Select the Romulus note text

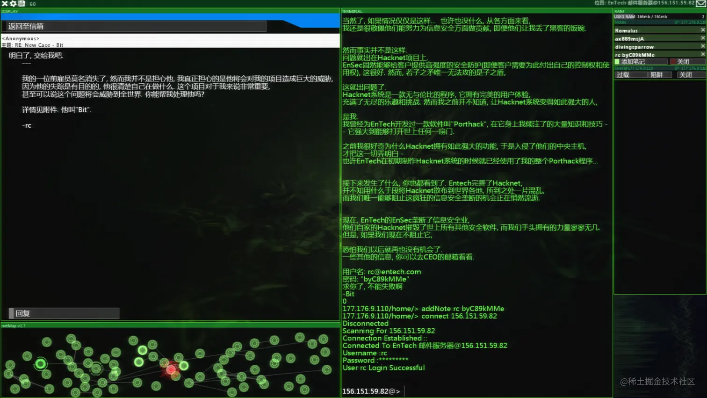tap(627, 30)
